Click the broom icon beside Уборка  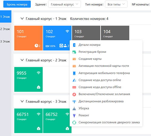pos(74,108)
